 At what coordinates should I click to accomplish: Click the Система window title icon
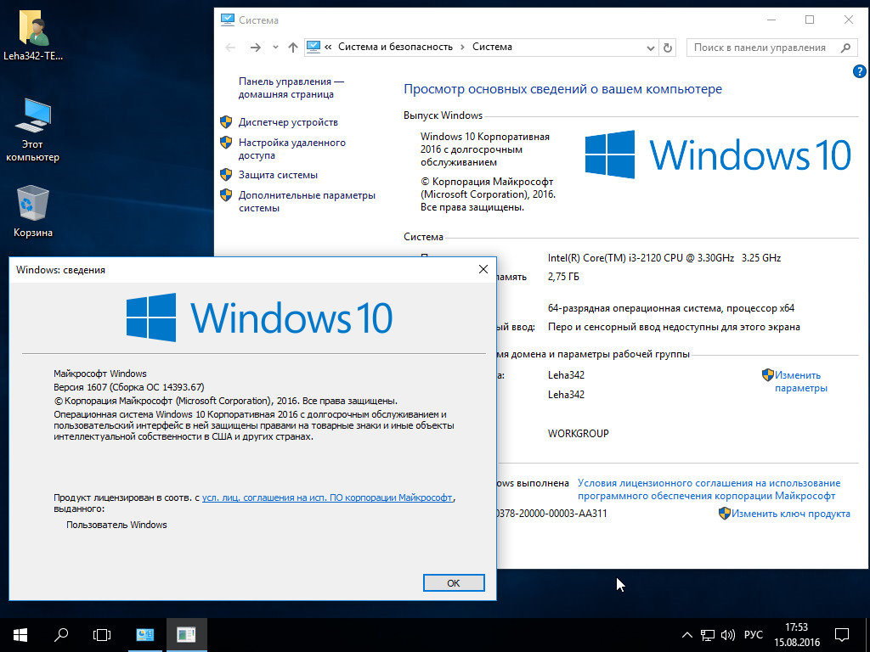point(228,20)
